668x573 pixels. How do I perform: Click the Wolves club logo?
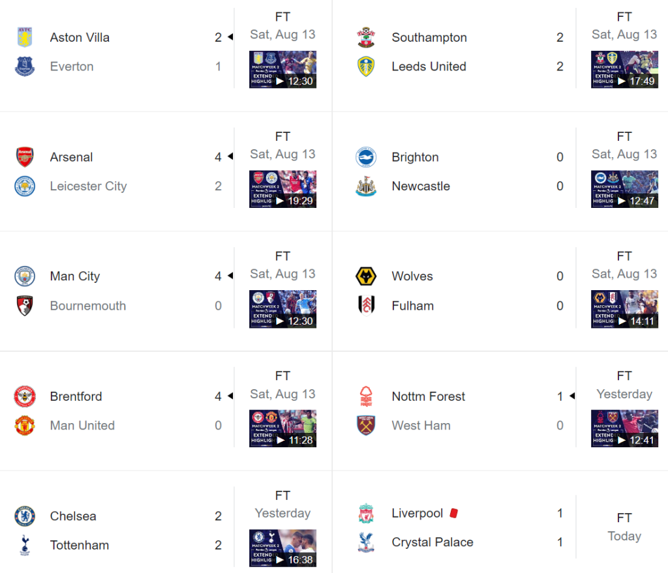[x=366, y=276]
